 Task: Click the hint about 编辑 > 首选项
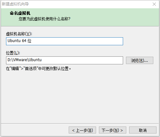38,68
